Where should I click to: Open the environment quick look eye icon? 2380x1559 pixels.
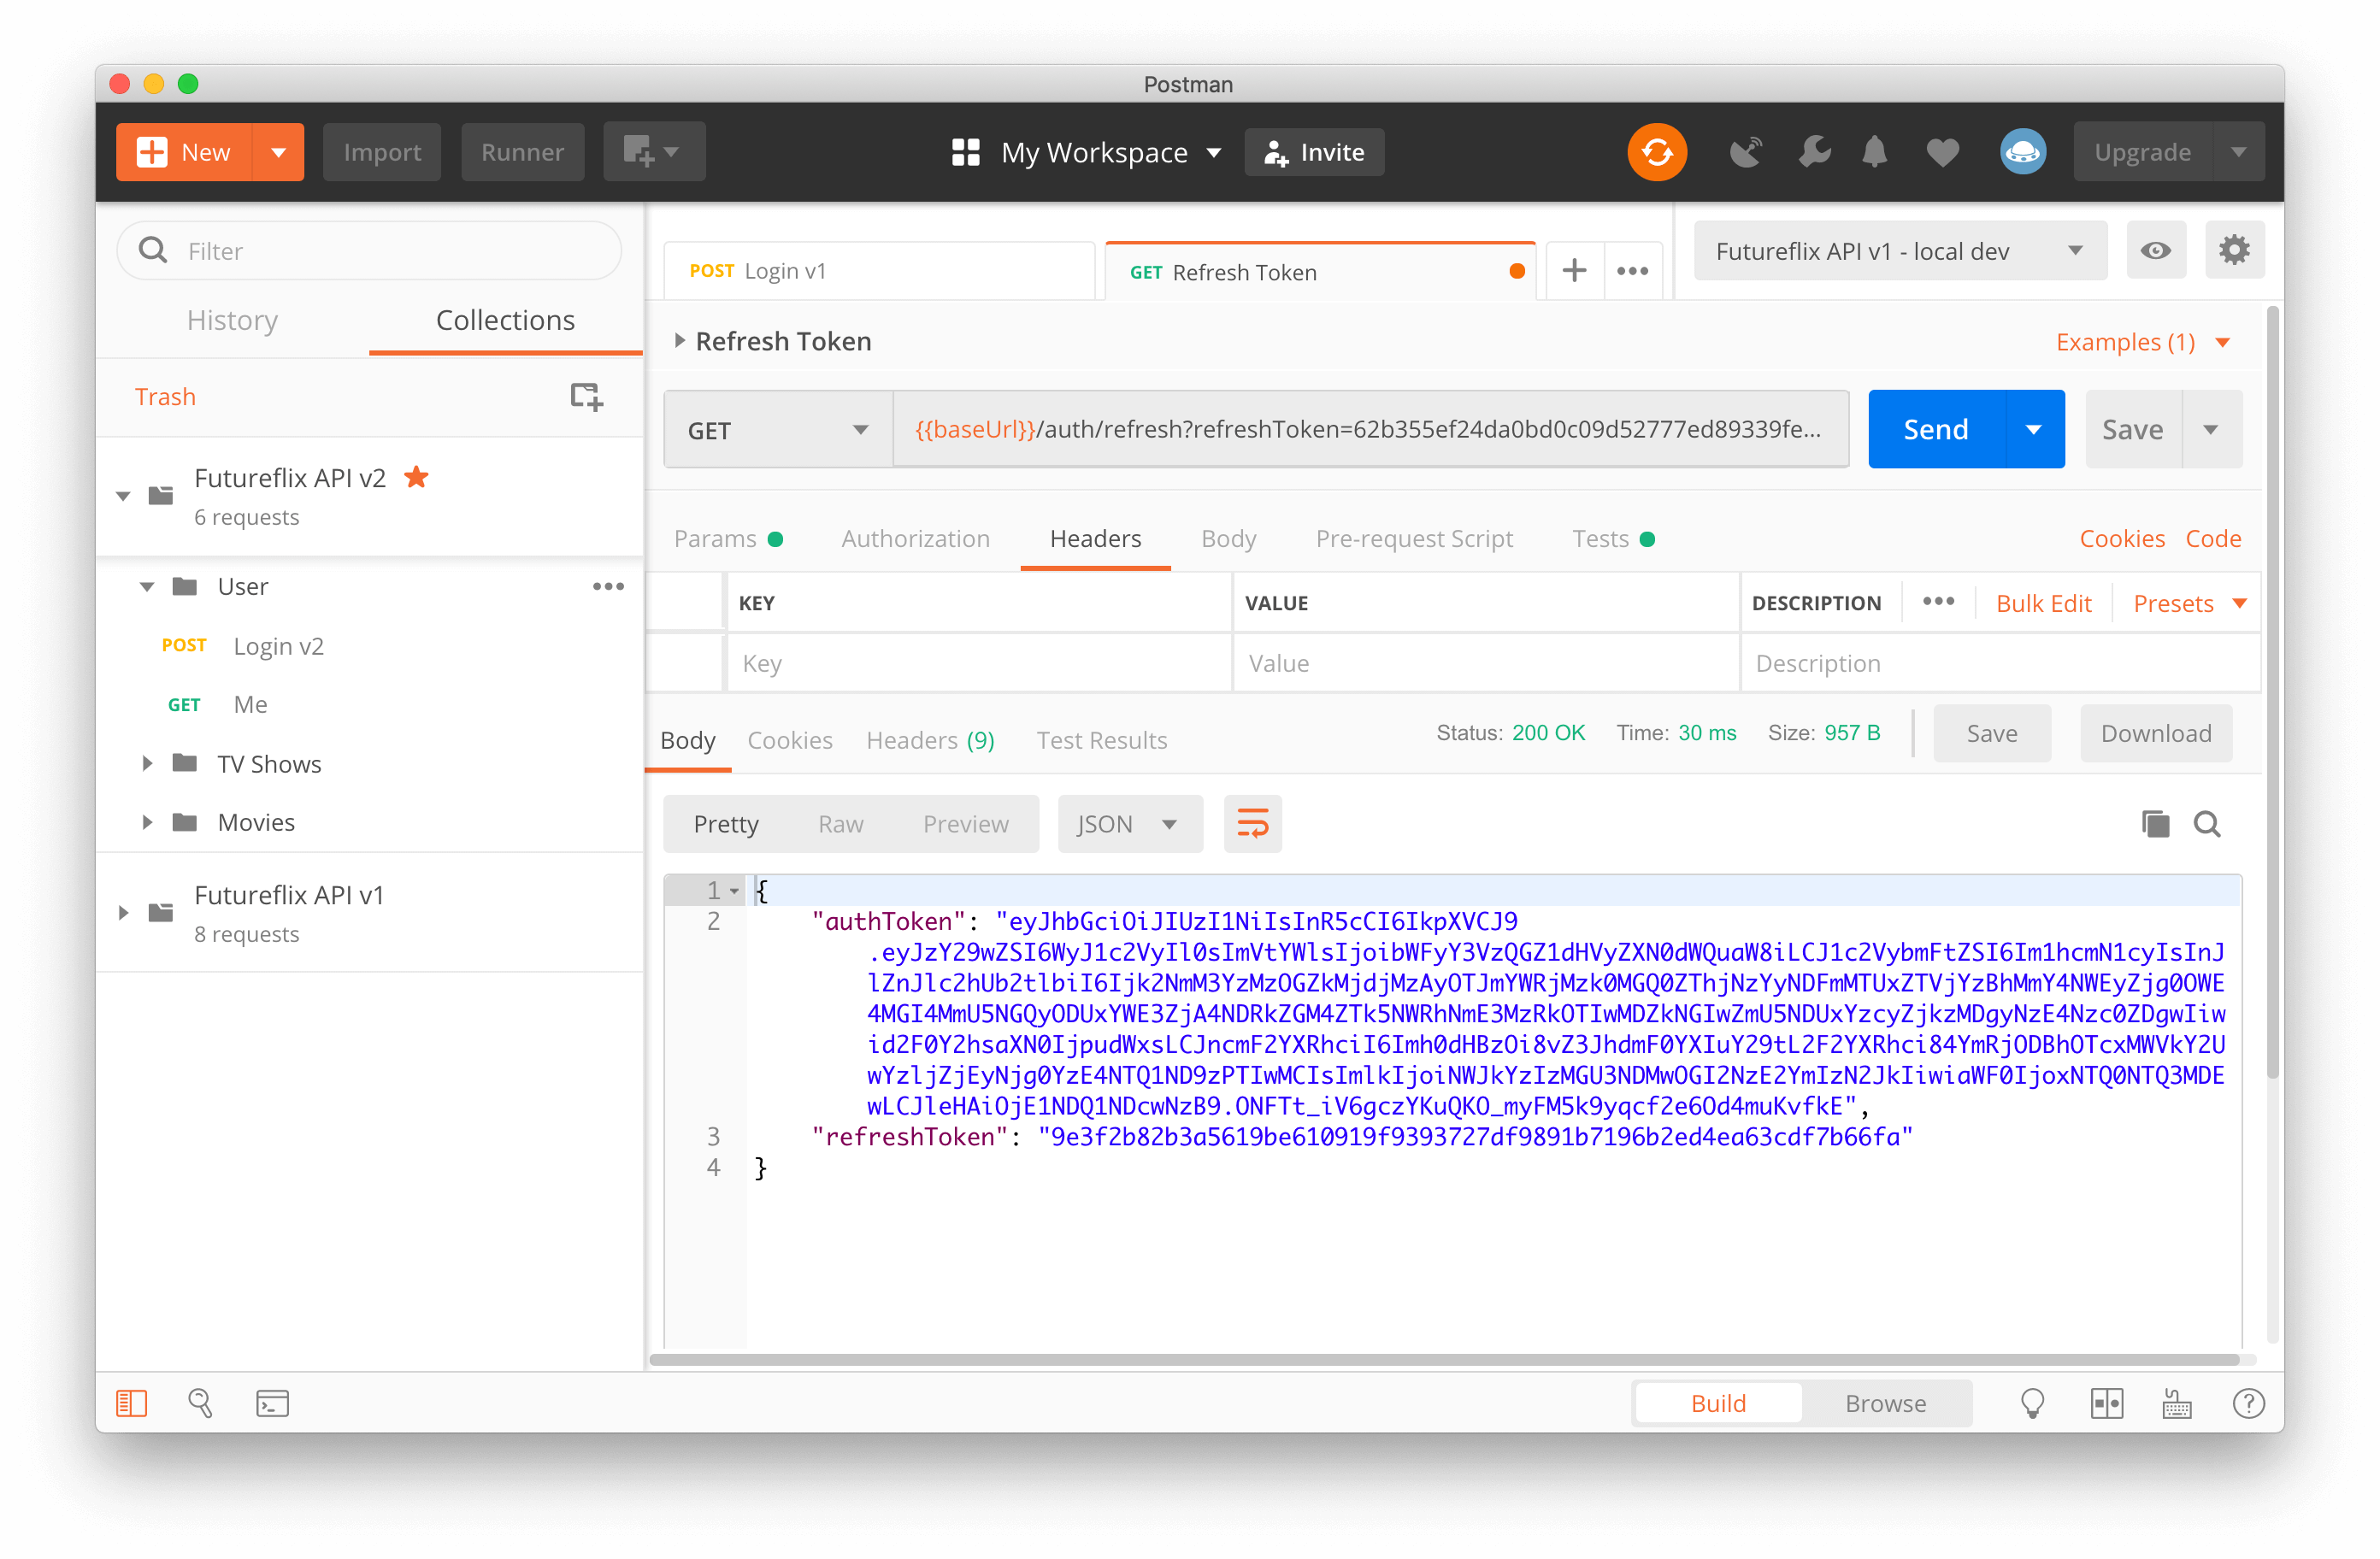coord(2157,250)
